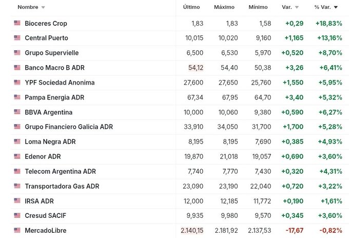Viewport: 349px width, 242px height.
Task: Click the flag icon next to Cresud SACIF
Action: 17,216
